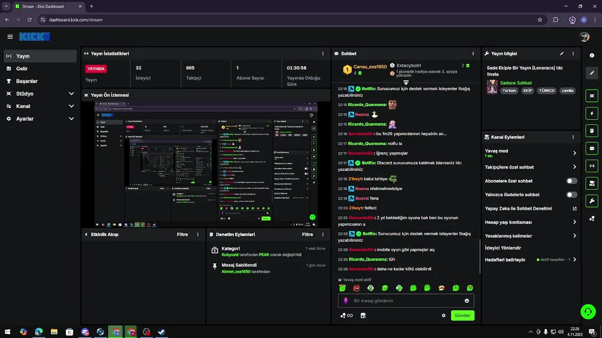
Task: Click the document notes icon in right sidebar
Action: pyautogui.click(x=592, y=131)
